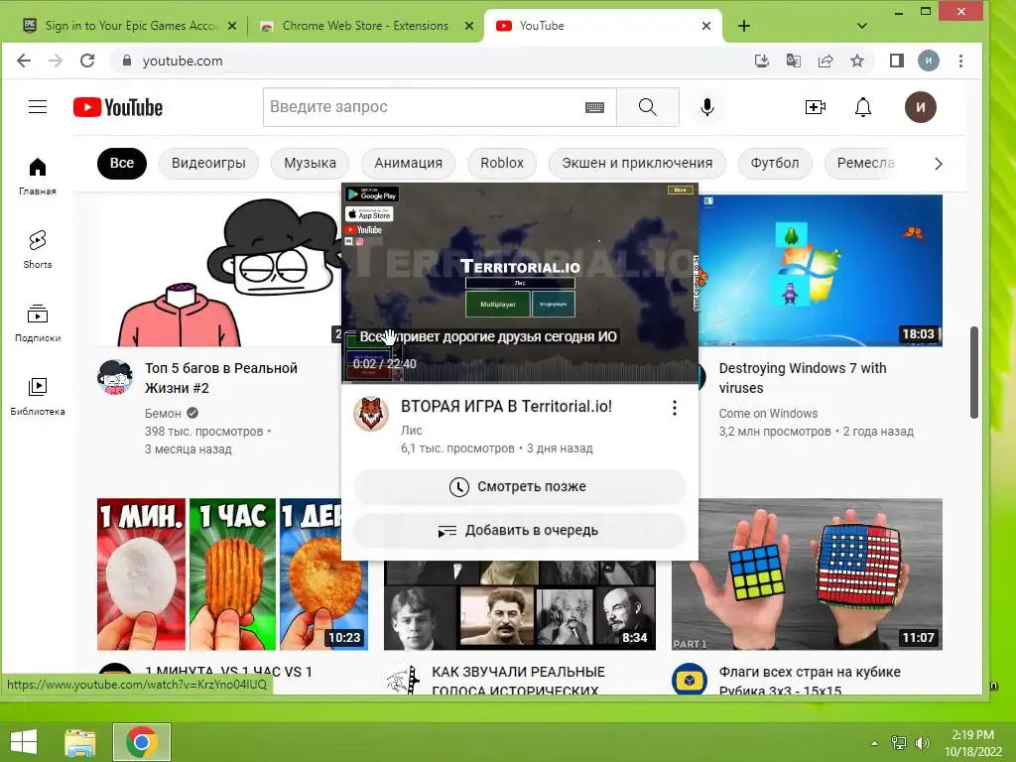Open a new browser tab
This screenshot has height=762, width=1016.
pyautogui.click(x=744, y=26)
